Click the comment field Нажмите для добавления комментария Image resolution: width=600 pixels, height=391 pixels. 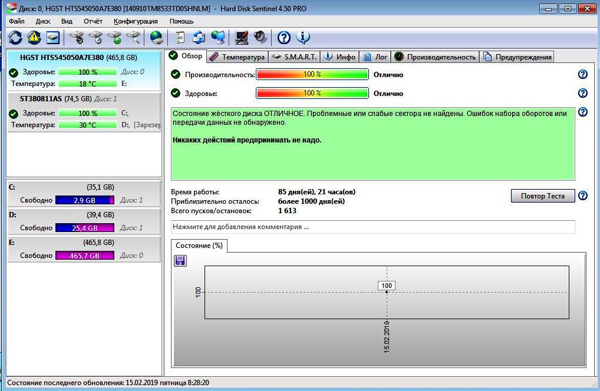pos(372,227)
